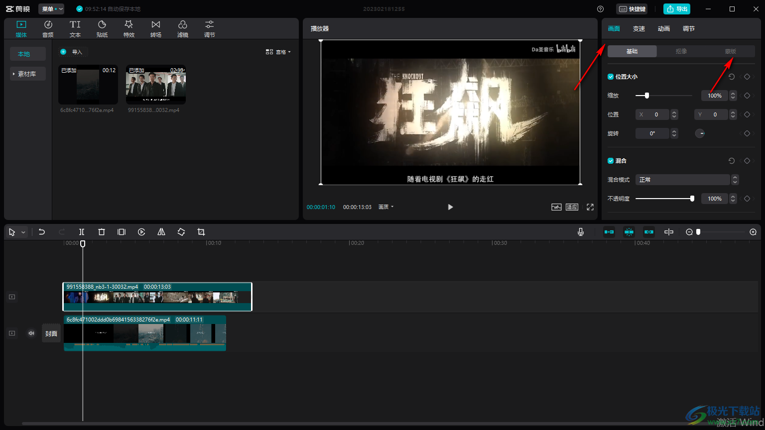The image size is (765, 430).
Task: Toggle the preview axis icon
Action: tap(669, 232)
